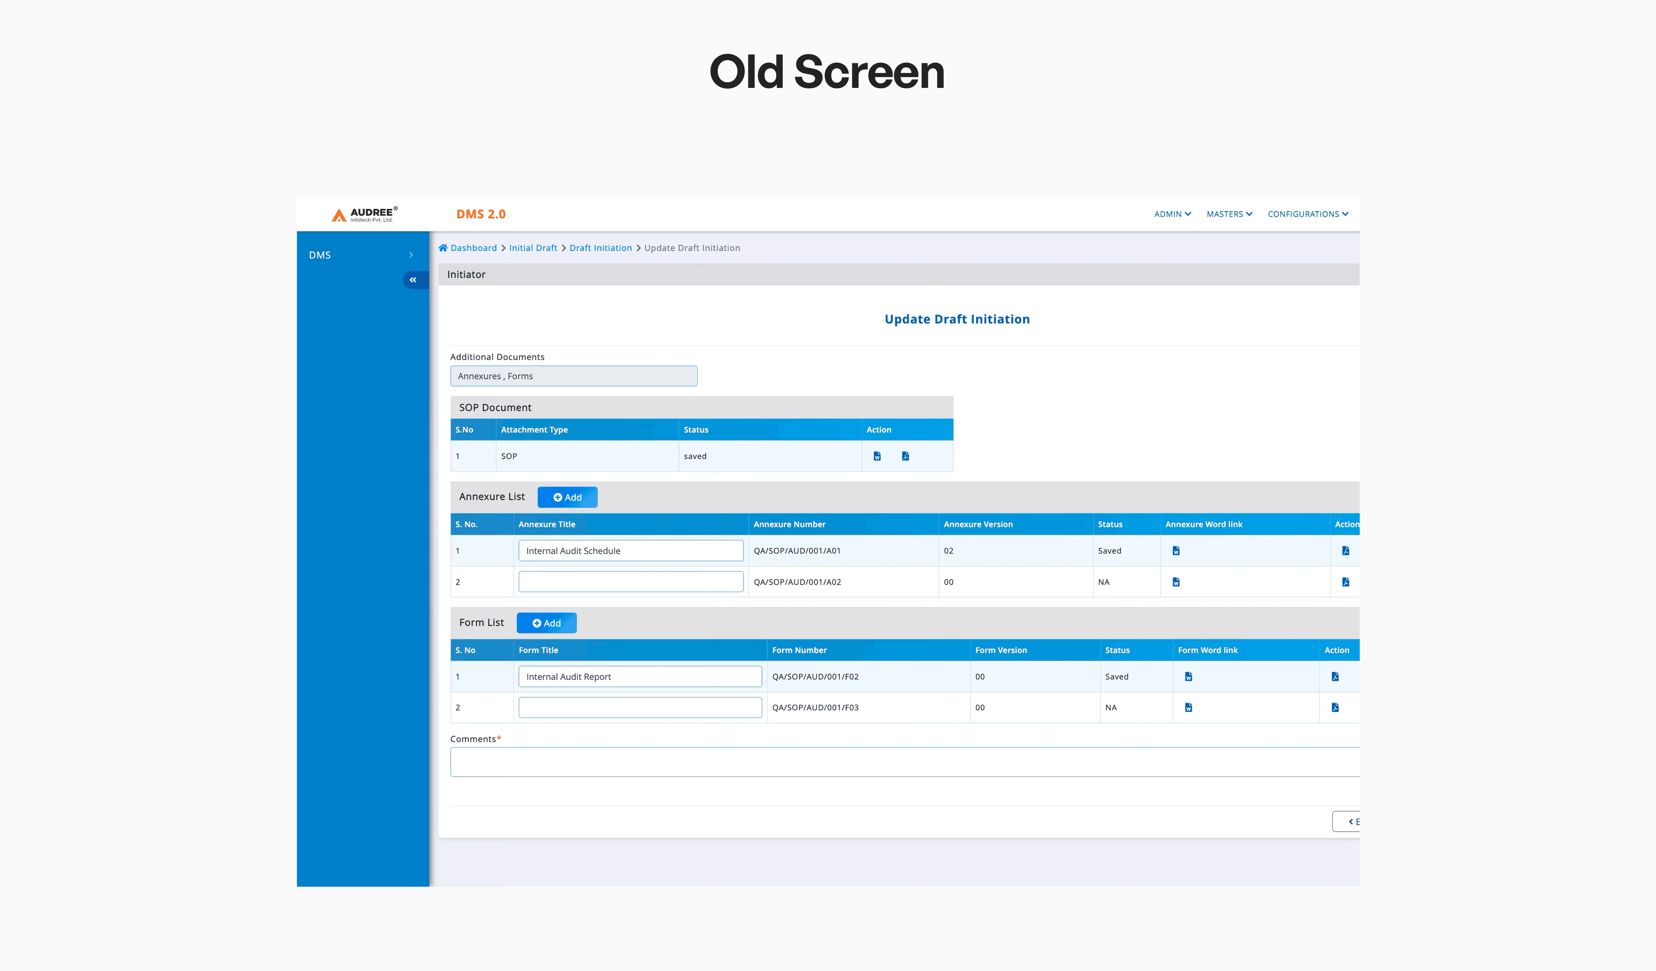Image resolution: width=1656 pixels, height=971 pixels.
Task: Expand the ADMIN dropdown menu
Action: pyautogui.click(x=1172, y=214)
